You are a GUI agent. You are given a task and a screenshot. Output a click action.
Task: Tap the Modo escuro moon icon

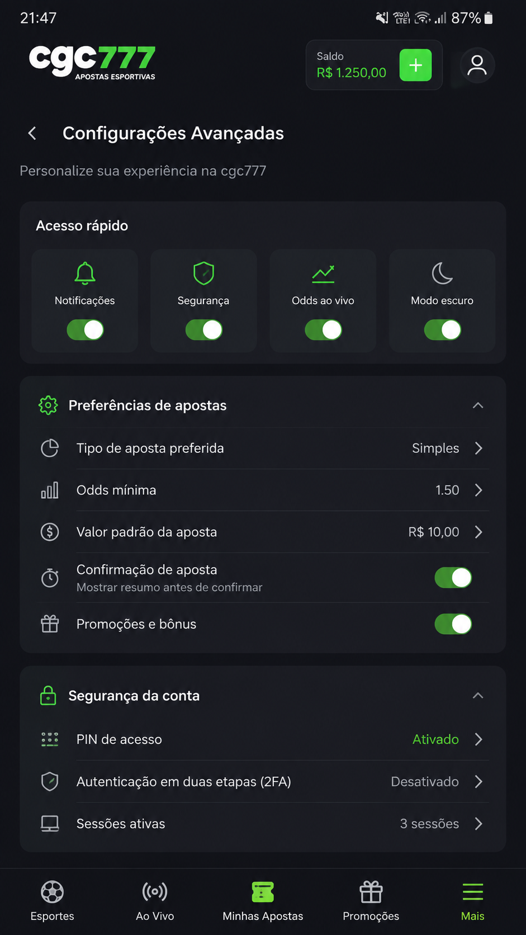[442, 273]
